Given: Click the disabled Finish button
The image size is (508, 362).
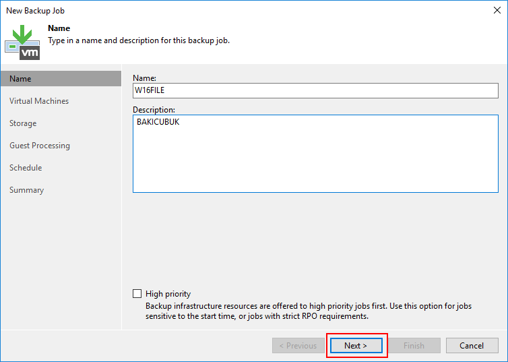Looking at the screenshot, I should coord(414,346).
